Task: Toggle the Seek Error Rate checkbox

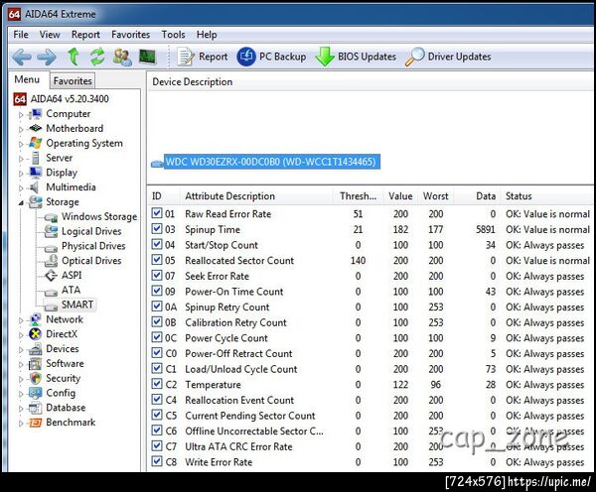Action: [x=157, y=275]
